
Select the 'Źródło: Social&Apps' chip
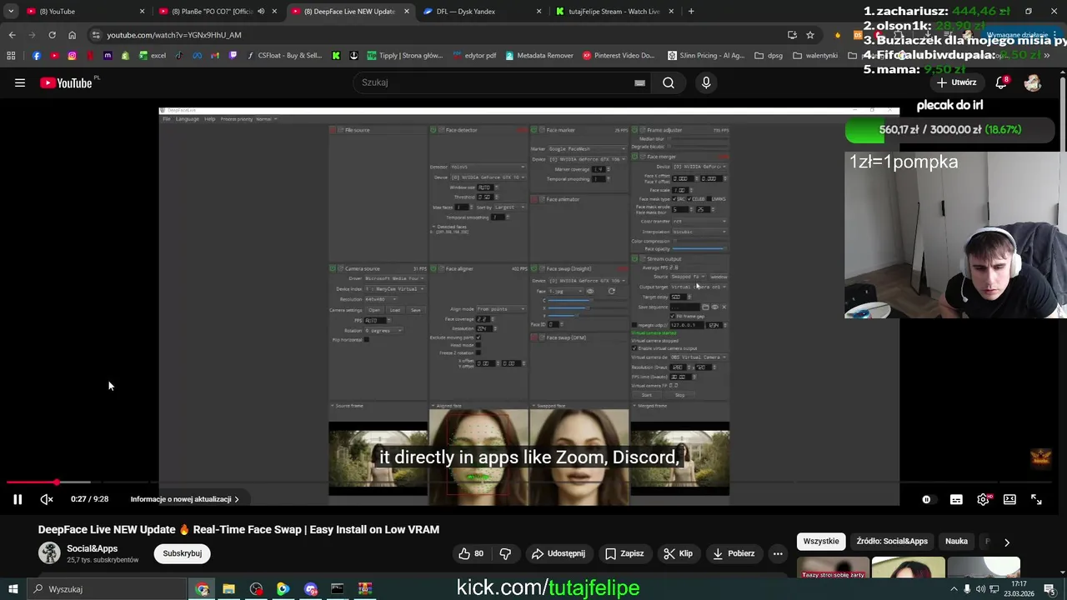pyautogui.click(x=892, y=542)
